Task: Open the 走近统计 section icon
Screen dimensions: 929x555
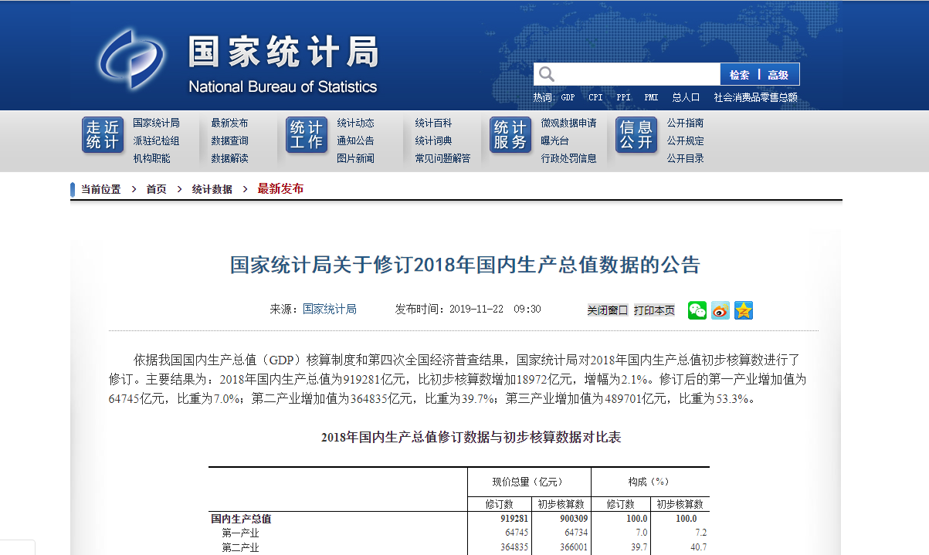Action: [x=103, y=135]
